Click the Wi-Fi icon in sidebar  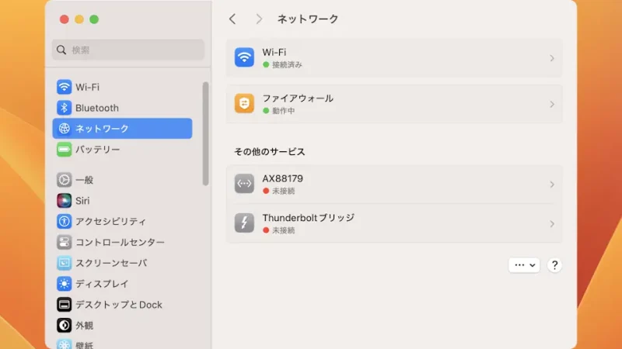tap(64, 87)
